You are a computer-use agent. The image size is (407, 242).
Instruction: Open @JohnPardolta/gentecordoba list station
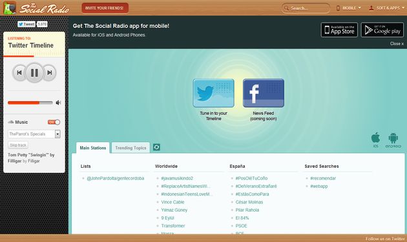coord(115,178)
